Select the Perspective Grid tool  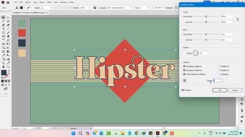8,48
